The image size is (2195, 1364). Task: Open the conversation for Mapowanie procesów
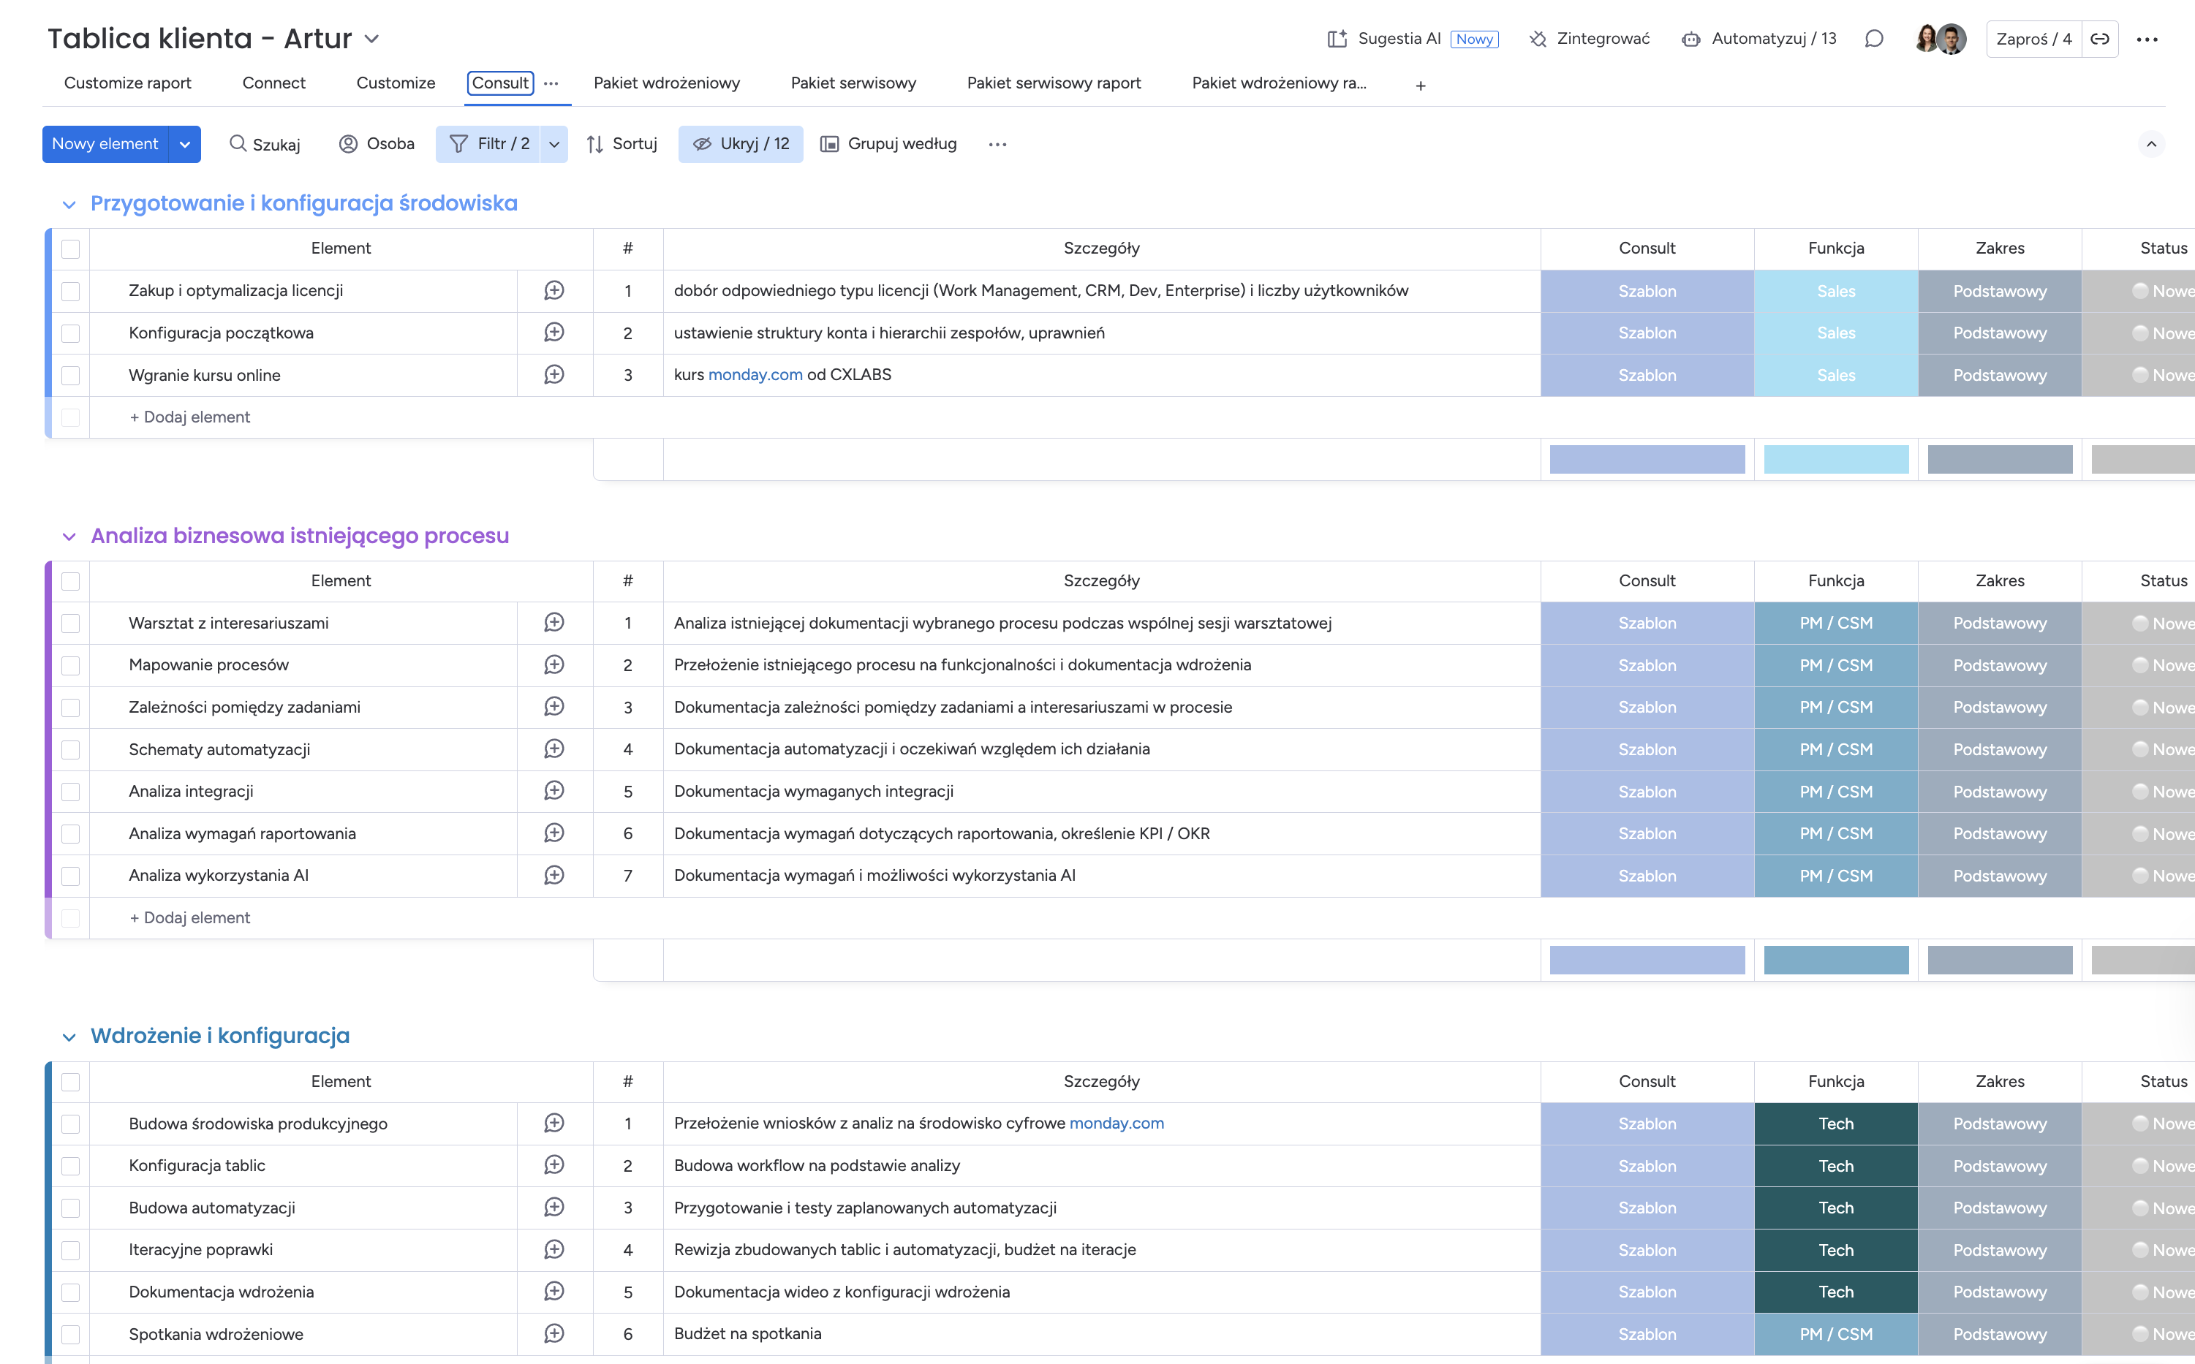[x=554, y=665]
